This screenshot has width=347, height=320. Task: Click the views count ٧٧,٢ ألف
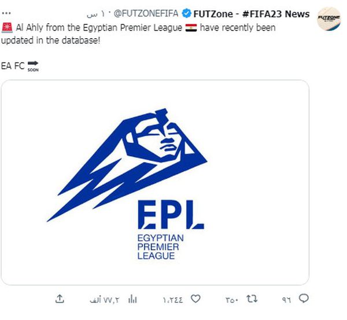point(105,300)
